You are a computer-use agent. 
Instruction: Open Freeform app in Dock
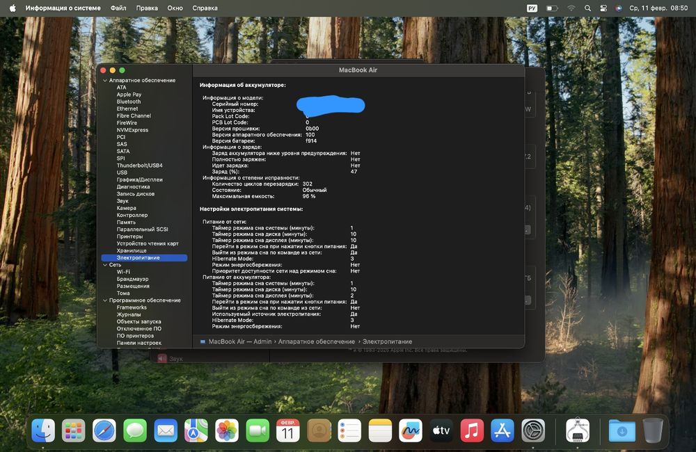click(411, 430)
